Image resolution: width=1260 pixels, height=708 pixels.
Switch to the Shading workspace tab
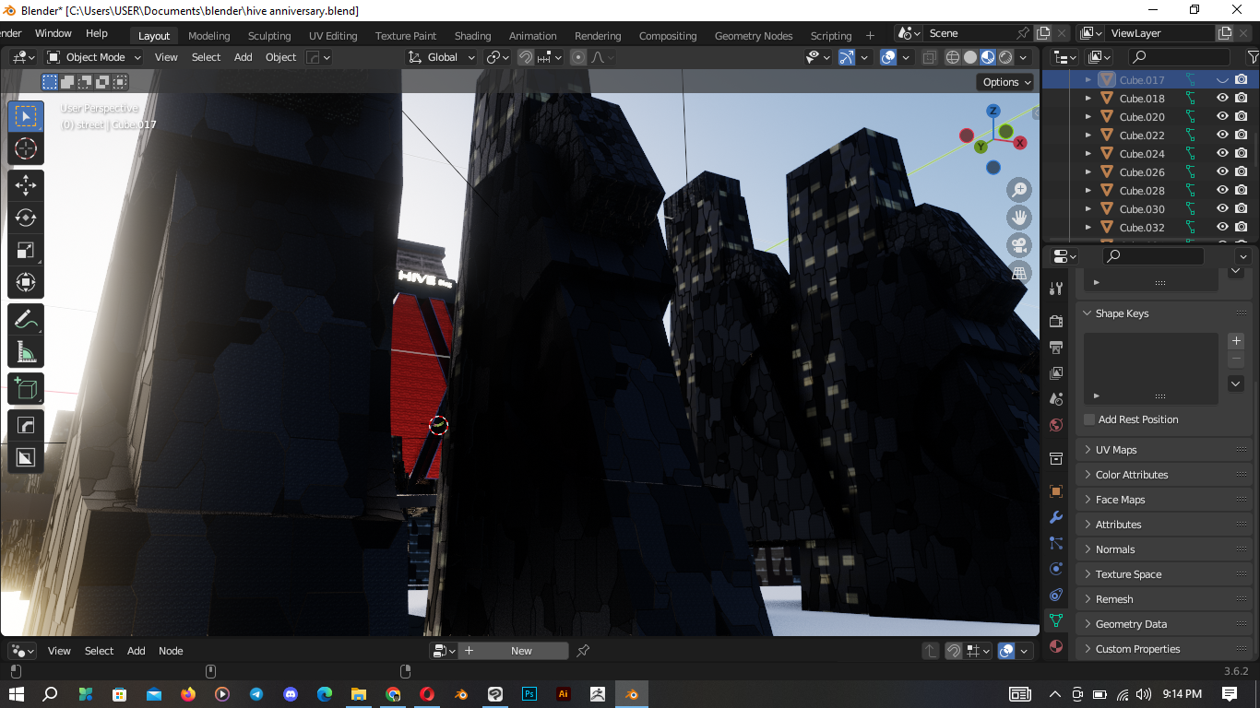[x=472, y=36]
